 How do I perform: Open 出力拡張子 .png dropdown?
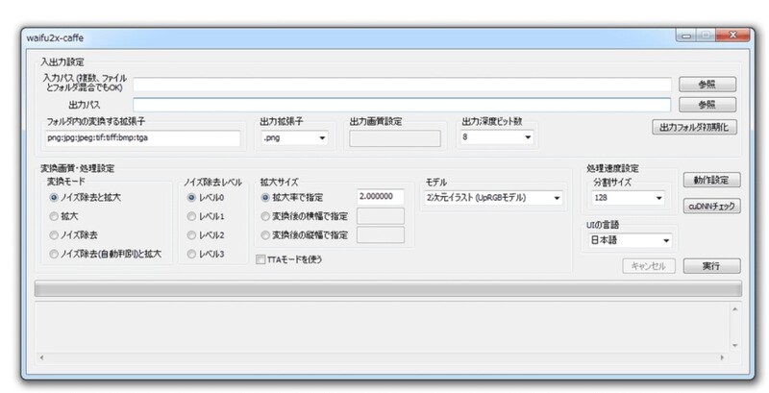click(294, 137)
